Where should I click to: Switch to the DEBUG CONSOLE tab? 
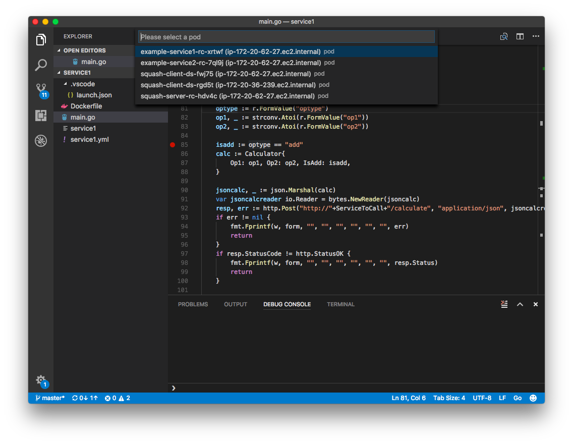287,304
